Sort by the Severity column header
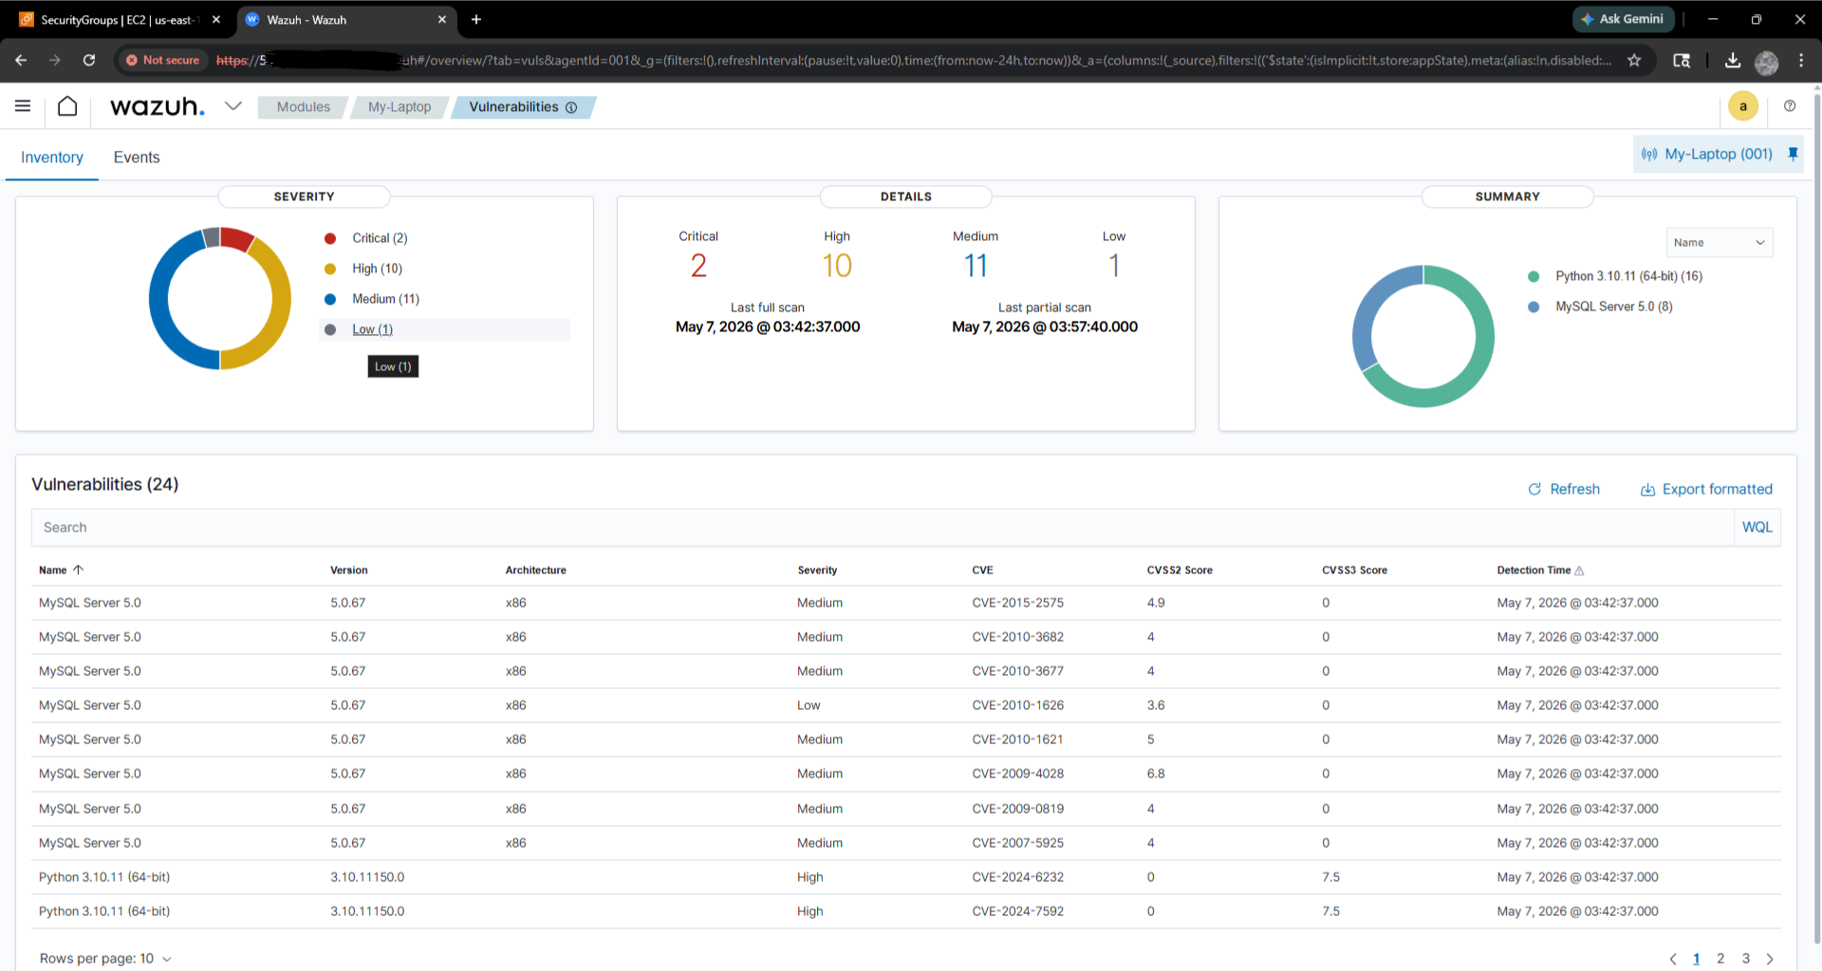Viewport: 1822px width, 971px height. coord(817,570)
